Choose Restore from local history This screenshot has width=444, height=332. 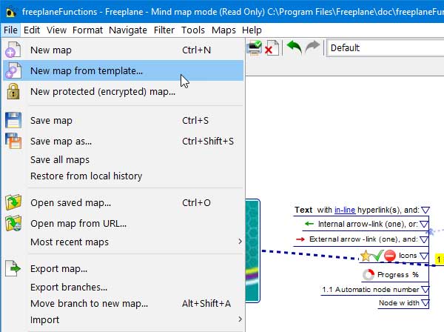pos(123,176)
